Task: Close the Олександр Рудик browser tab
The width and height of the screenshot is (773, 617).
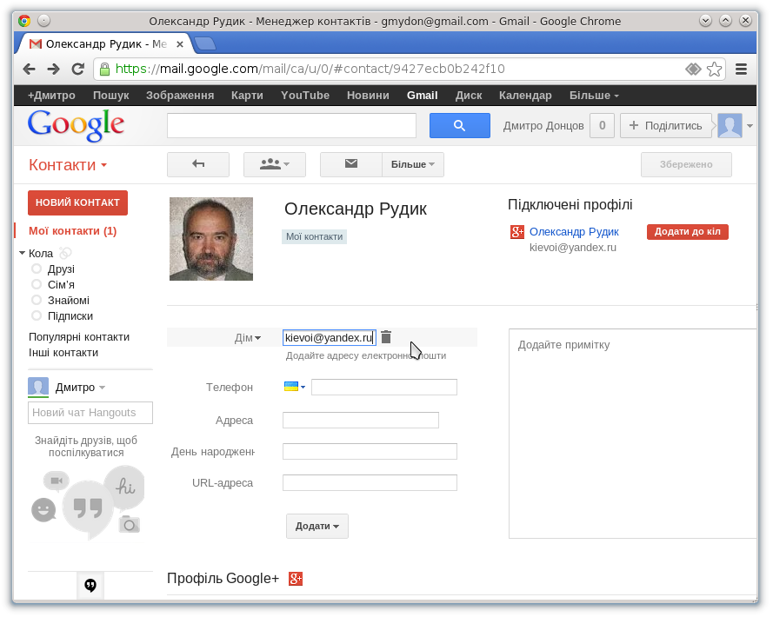Action: pos(180,44)
